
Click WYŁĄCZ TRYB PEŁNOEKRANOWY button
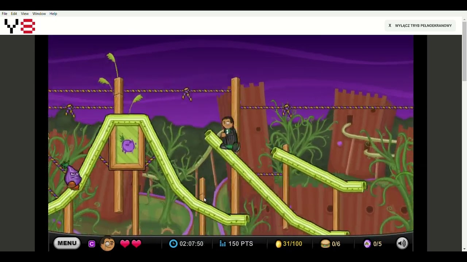click(x=420, y=25)
